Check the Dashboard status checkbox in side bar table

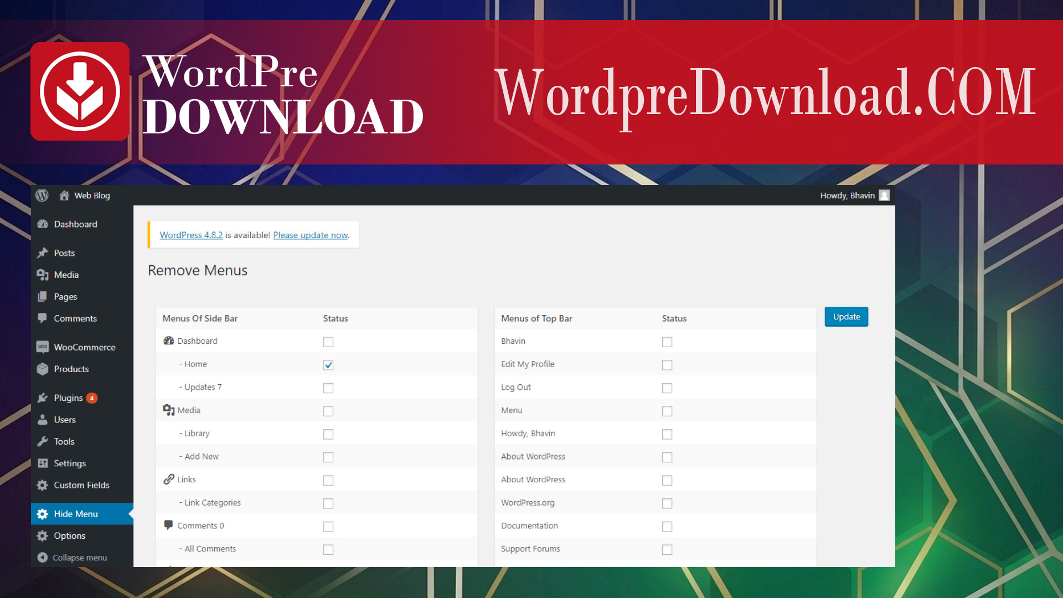click(328, 342)
